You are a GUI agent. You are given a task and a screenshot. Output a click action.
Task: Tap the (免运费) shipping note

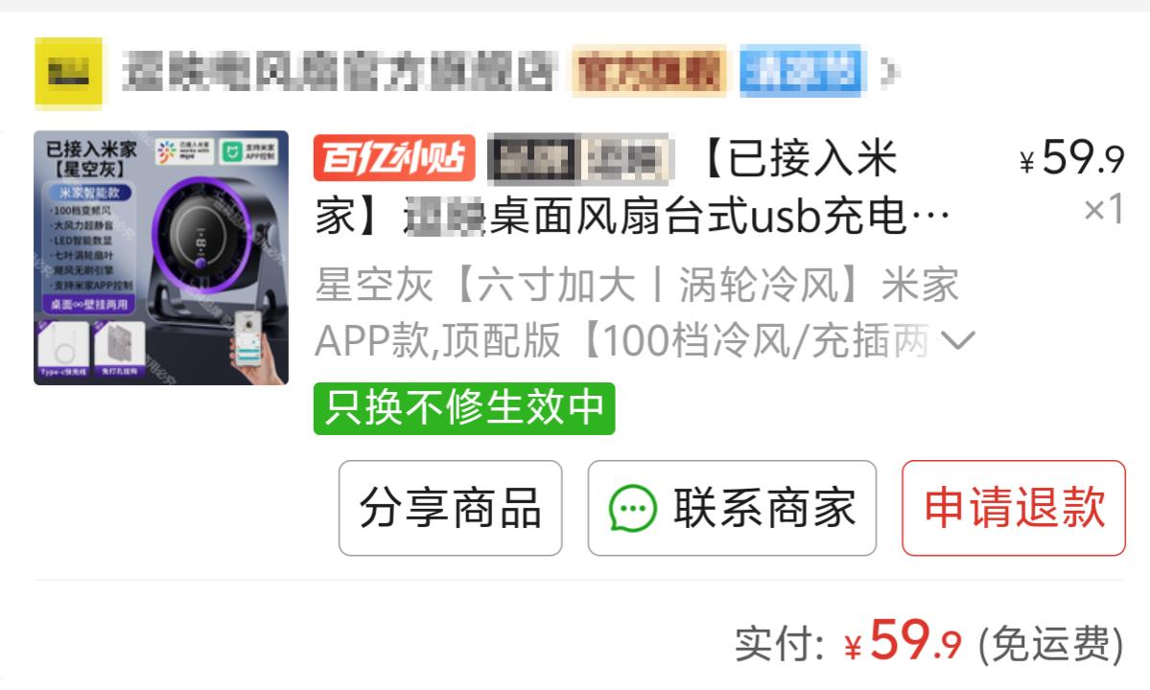[1051, 645]
